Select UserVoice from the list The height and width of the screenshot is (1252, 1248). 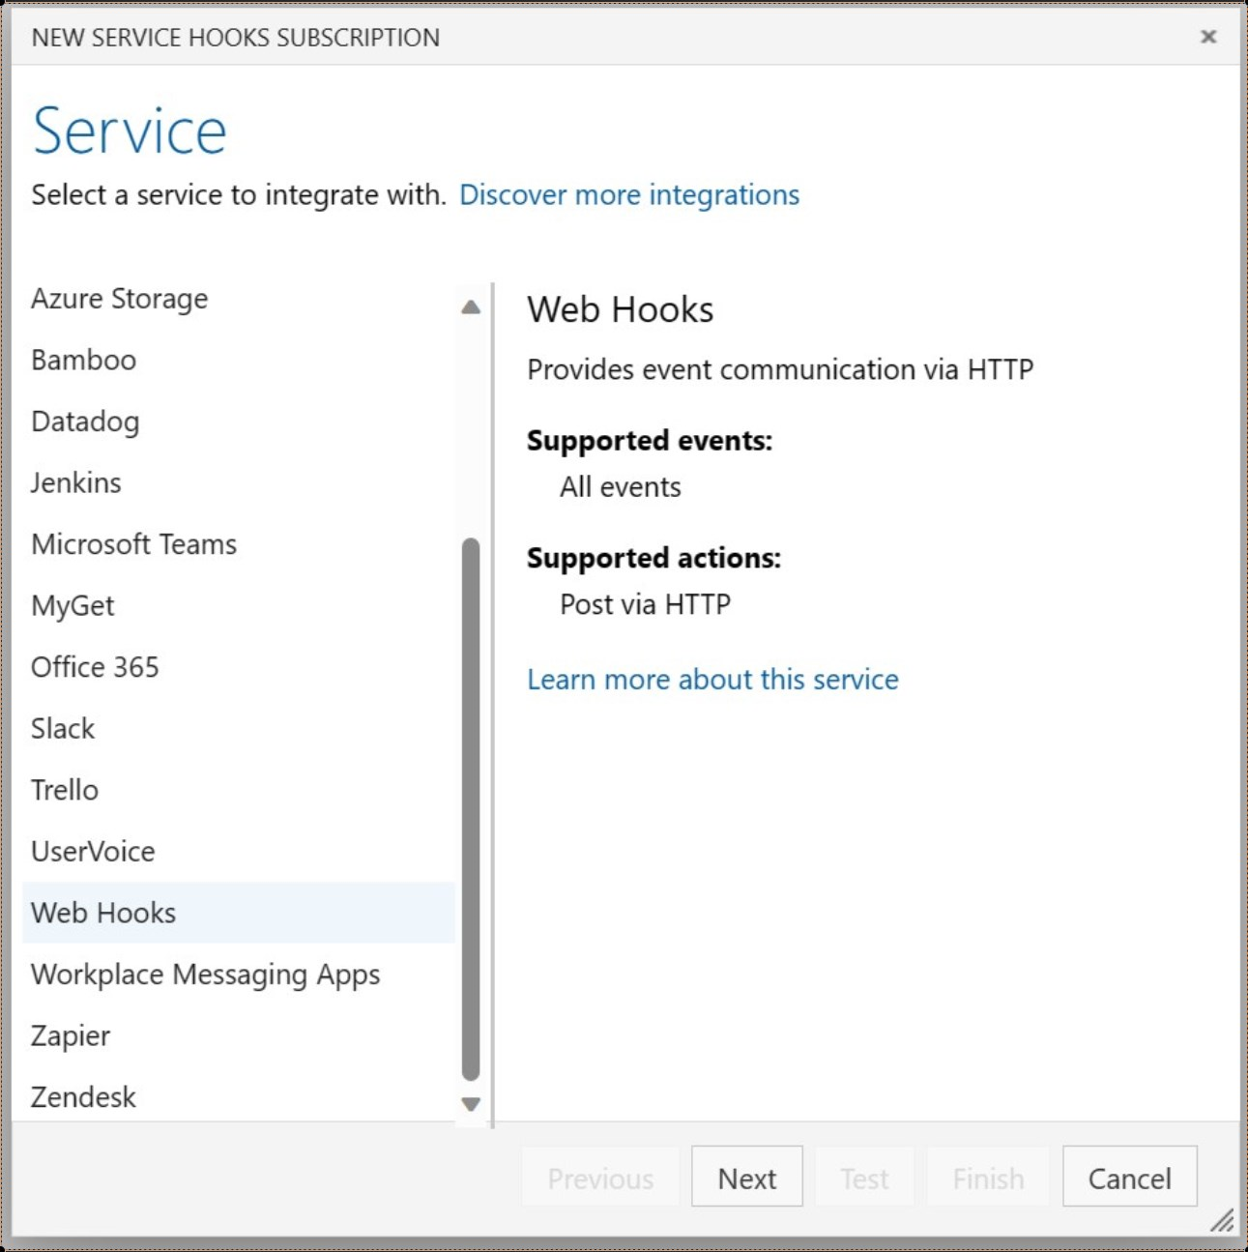tap(93, 852)
